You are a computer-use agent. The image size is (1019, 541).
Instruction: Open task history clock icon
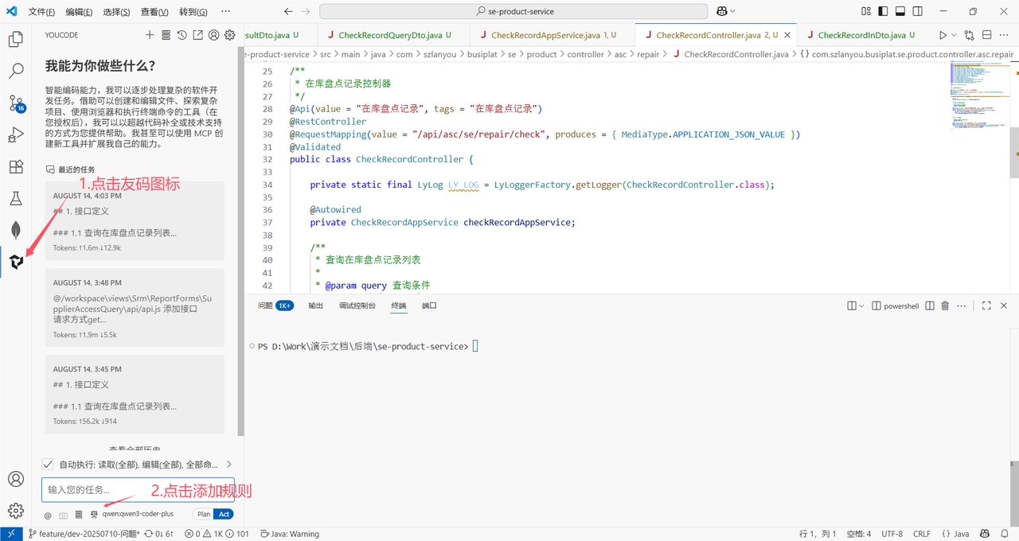coord(182,35)
